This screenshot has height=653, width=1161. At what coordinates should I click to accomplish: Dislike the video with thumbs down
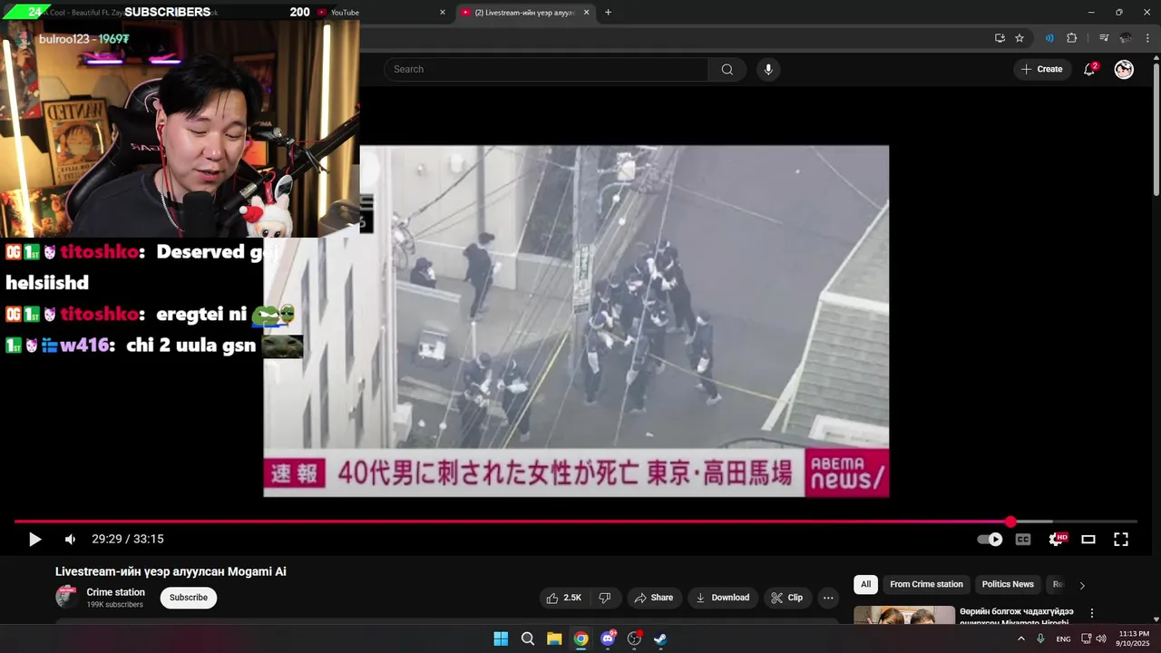605,598
